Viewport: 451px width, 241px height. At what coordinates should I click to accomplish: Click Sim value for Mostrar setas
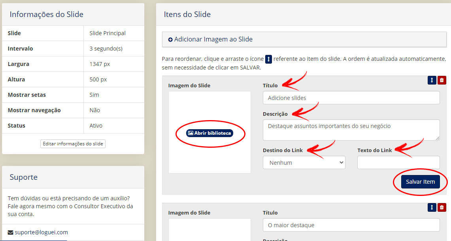coord(94,95)
